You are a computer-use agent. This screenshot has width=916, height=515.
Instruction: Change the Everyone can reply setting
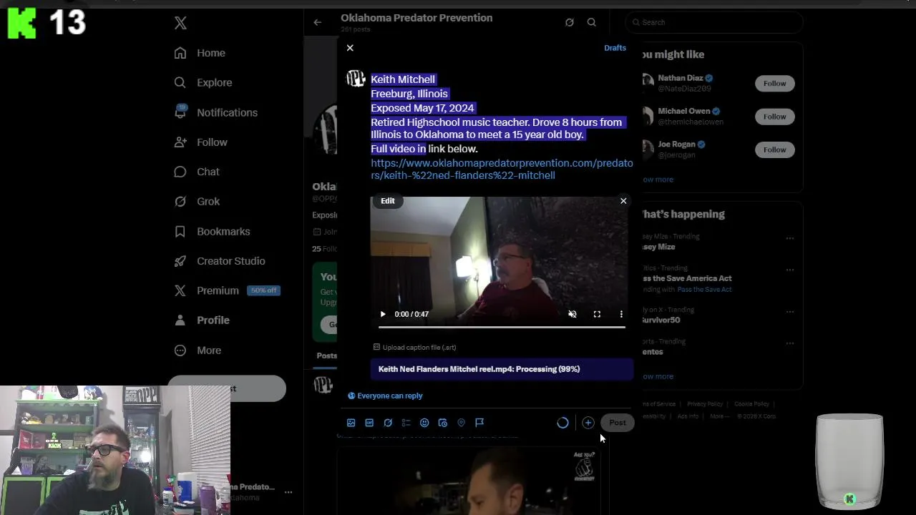[385, 396]
